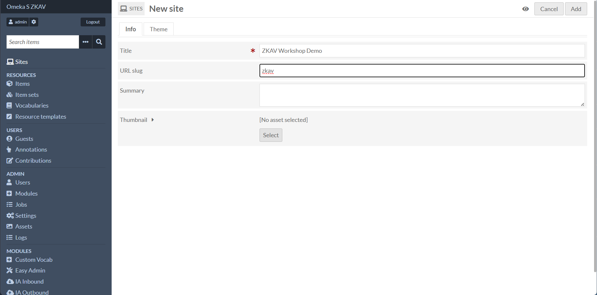Screen dimensions: 597x295
Task: Click the Settings gears icon
Action: click(10, 216)
